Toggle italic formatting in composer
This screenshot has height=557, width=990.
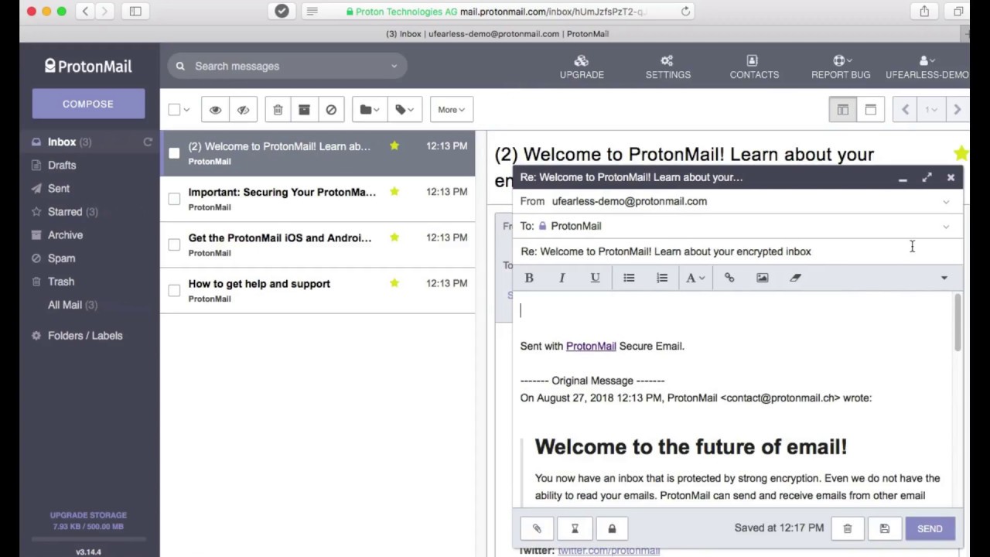coord(562,278)
